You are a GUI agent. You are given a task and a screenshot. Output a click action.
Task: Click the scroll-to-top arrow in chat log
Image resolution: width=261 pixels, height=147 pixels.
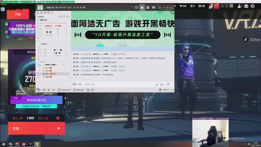pyautogui.click(x=171, y=54)
